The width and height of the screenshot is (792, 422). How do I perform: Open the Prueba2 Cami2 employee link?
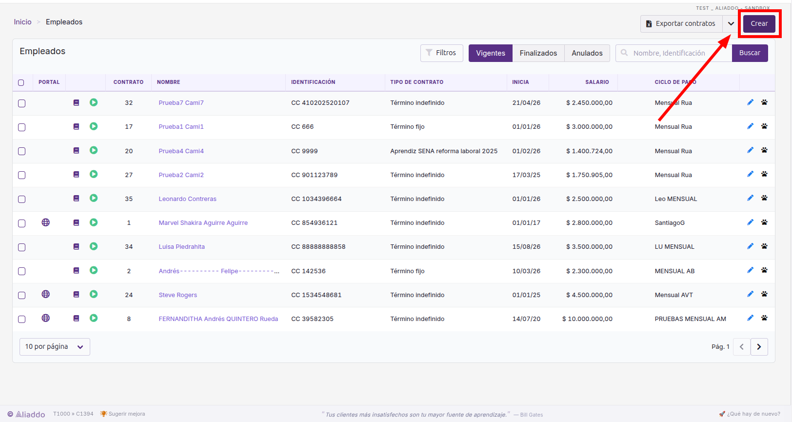coord(181,175)
